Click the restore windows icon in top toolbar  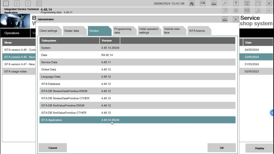click(258, 3)
